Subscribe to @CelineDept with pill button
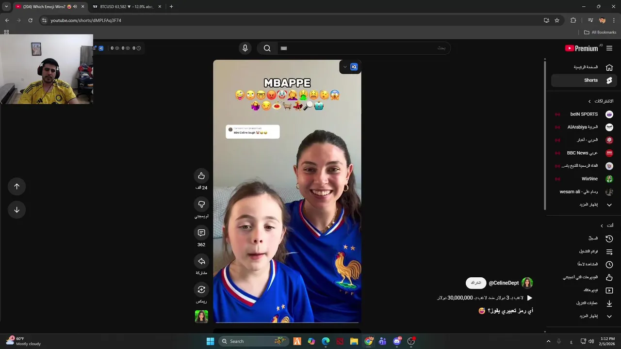 [x=476, y=283]
